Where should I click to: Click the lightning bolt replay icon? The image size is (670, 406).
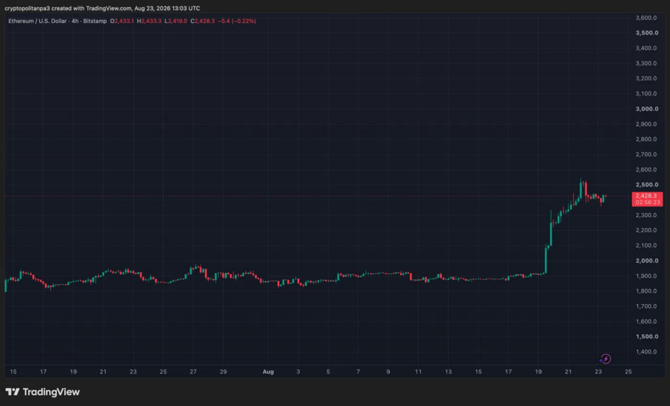click(605, 359)
